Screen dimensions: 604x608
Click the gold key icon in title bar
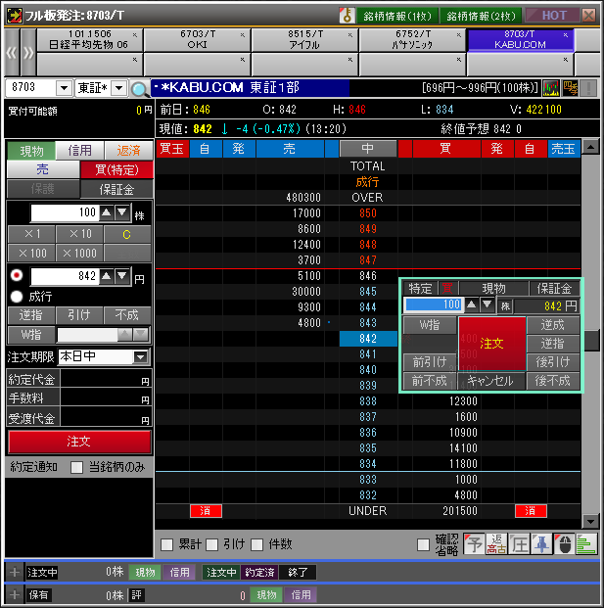347,16
